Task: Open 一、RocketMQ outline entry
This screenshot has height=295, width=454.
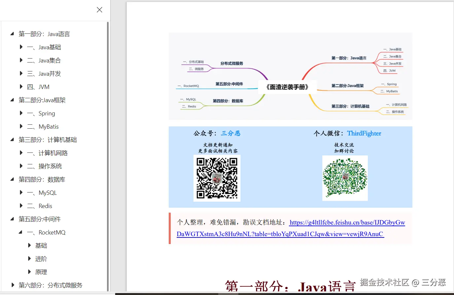Action: pos(46,232)
